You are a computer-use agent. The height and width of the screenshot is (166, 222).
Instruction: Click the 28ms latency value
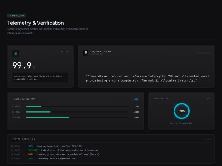click(137, 112)
